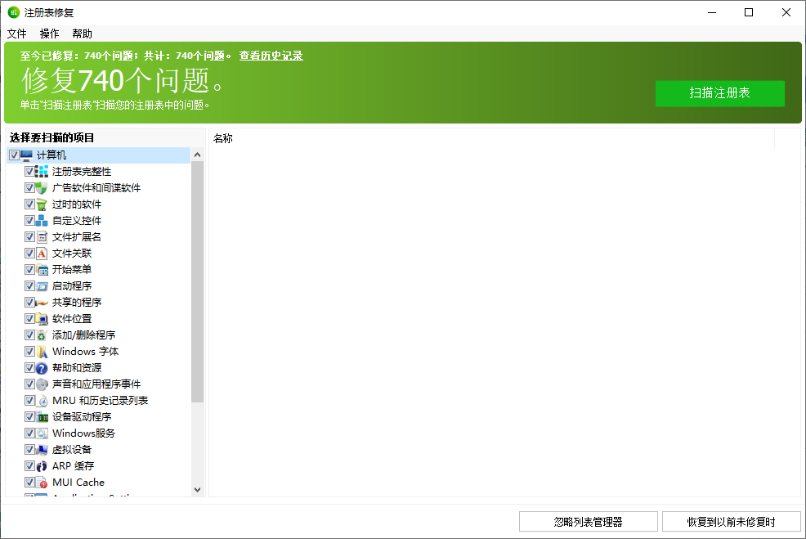
Task: Toggle the 过时的软件 checkbox
Action: click(29, 204)
